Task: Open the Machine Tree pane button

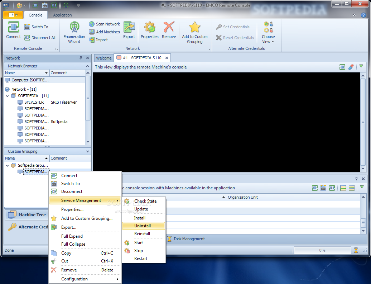Action: tap(27, 214)
